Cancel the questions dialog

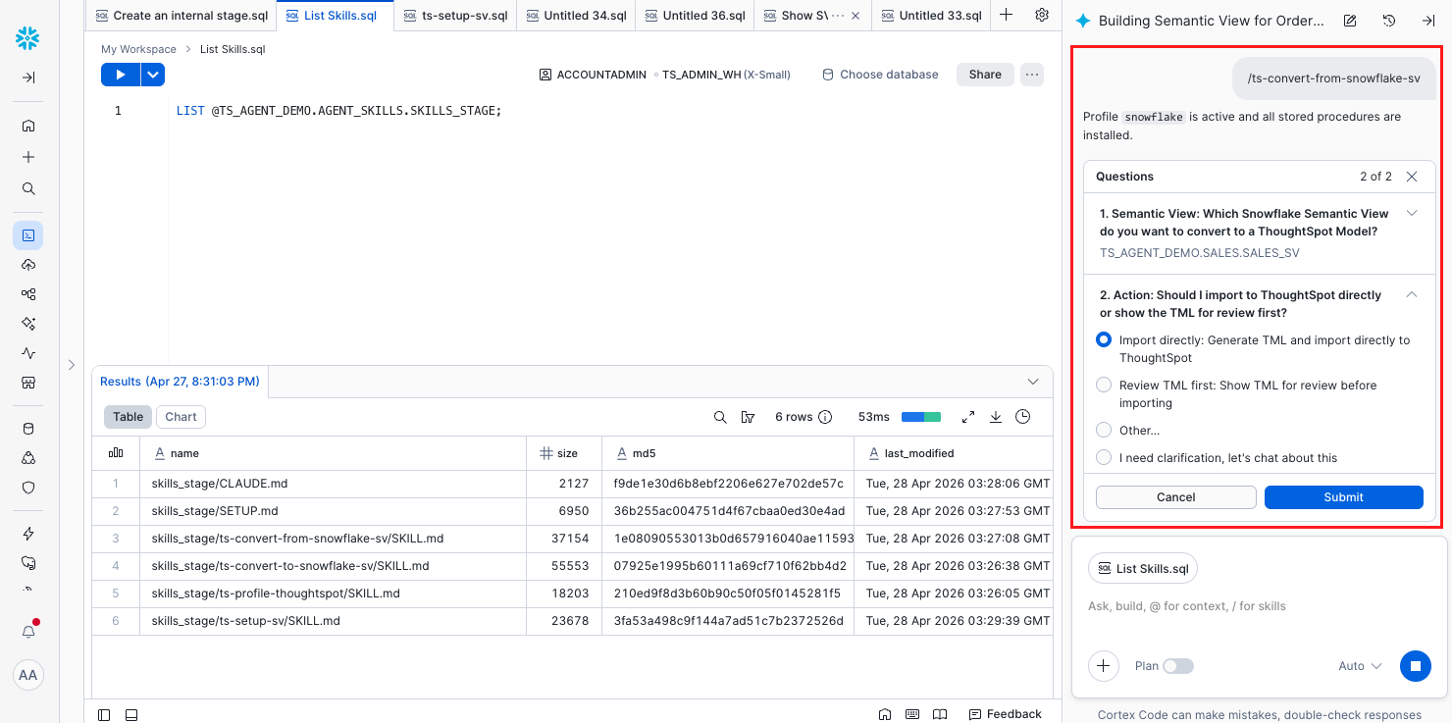1175,497
